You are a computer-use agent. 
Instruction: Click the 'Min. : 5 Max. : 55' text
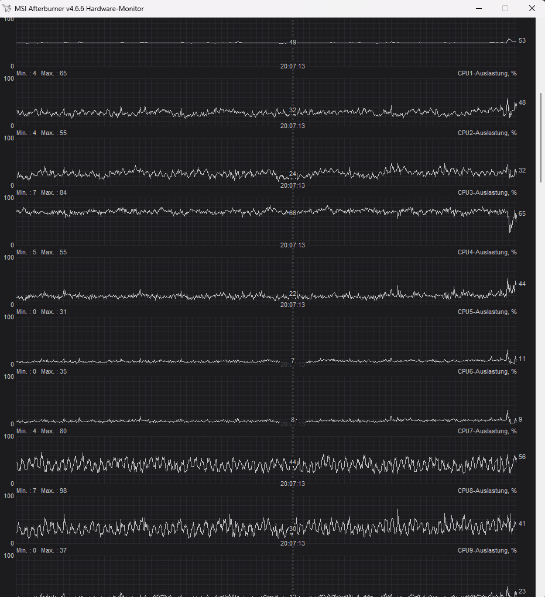[x=42, y=253]
